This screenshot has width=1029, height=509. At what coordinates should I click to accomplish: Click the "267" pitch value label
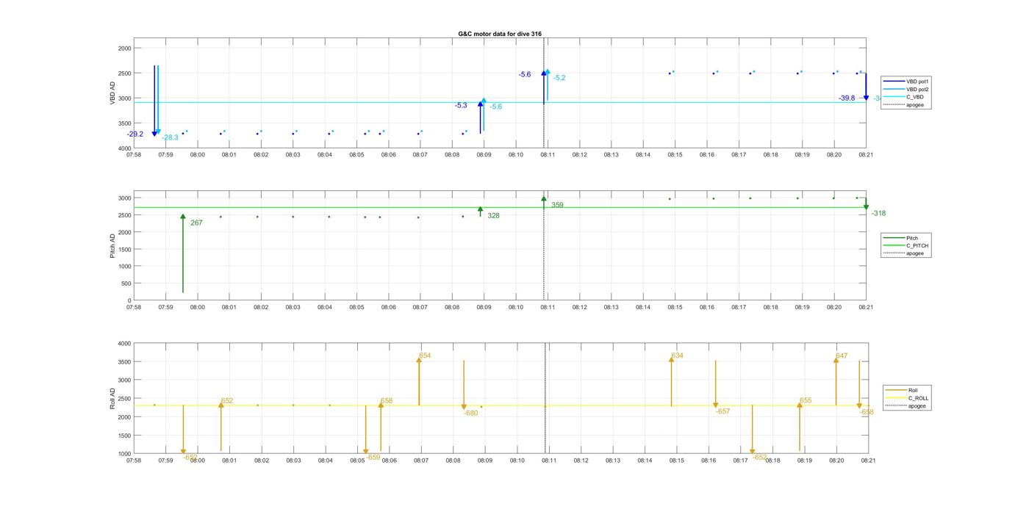click(x=196, y=223)
